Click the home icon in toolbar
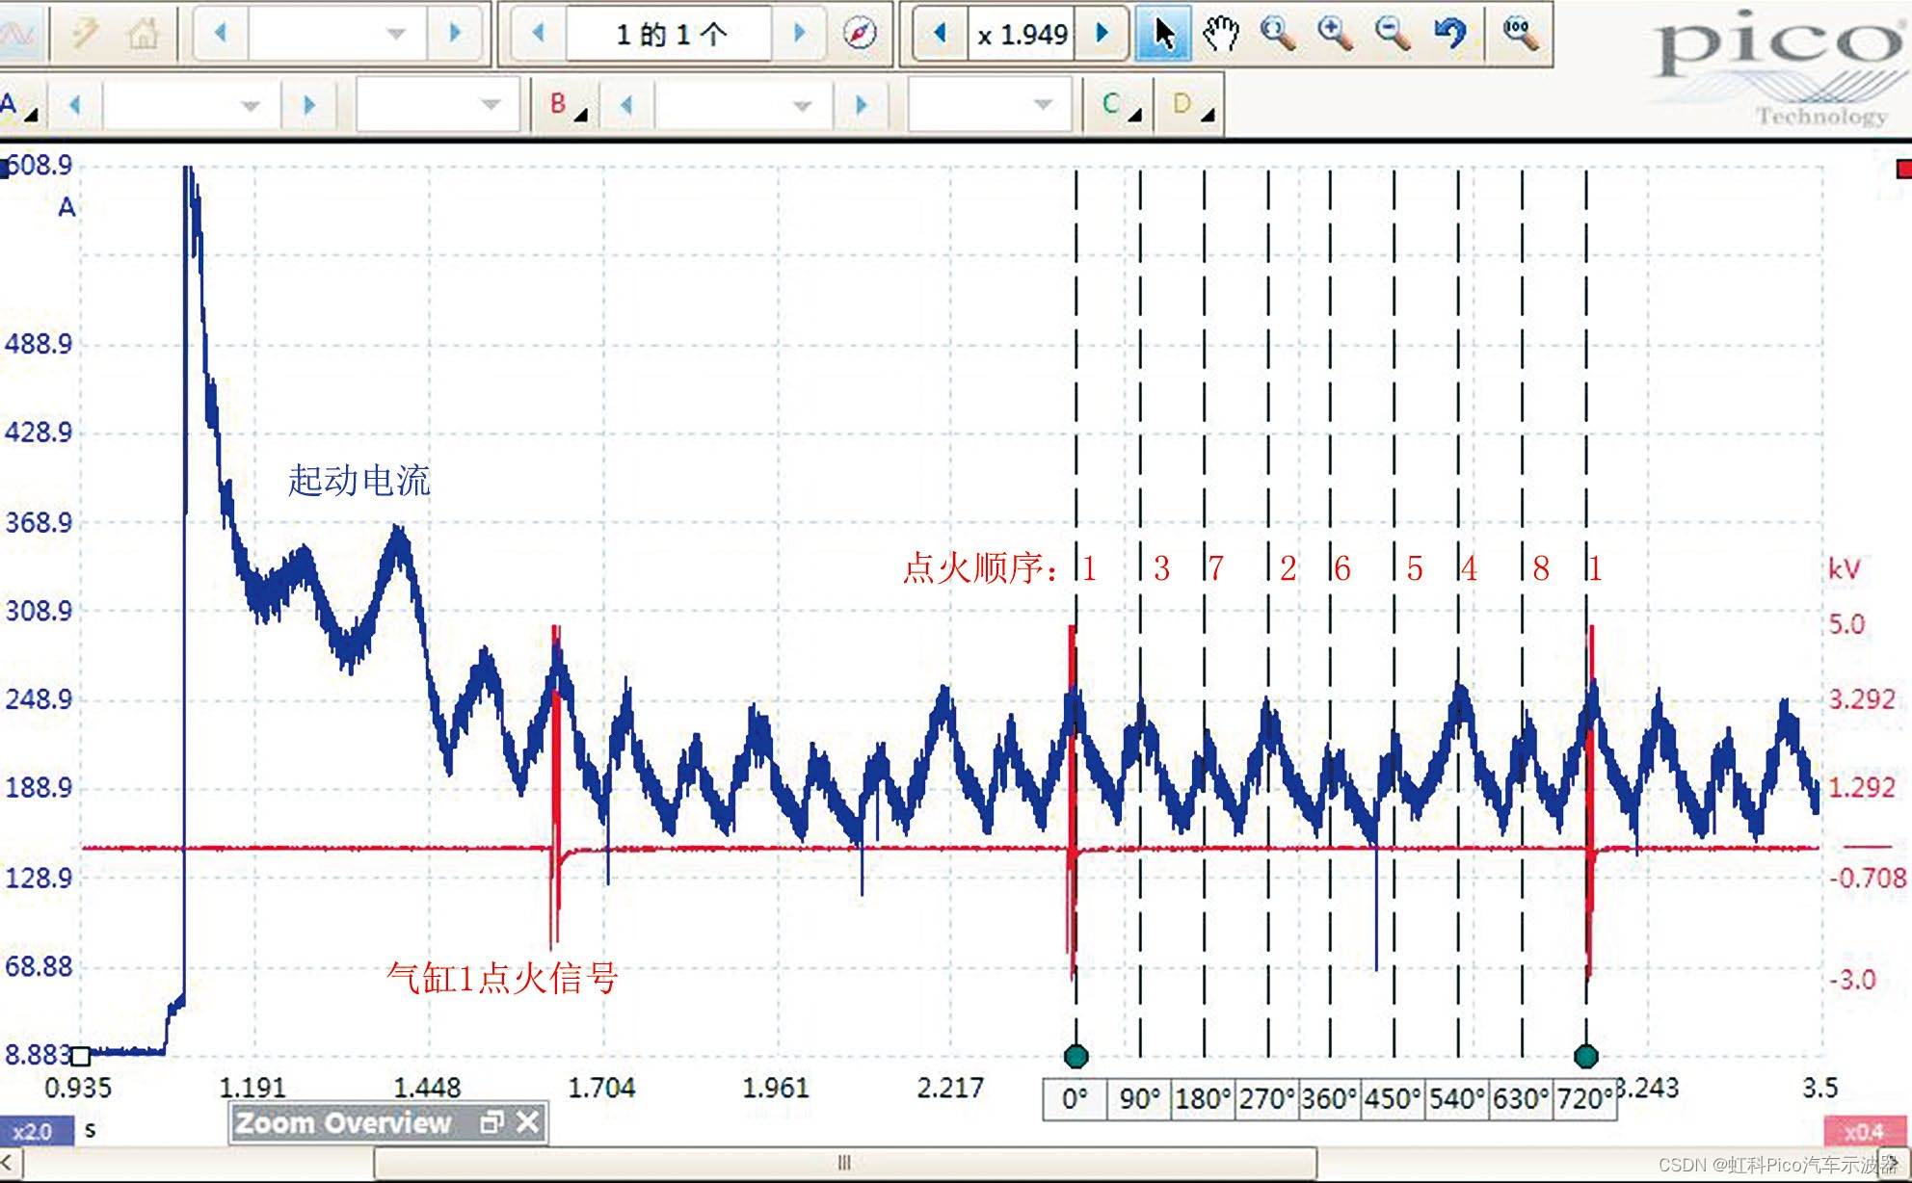 pos(143,35)
